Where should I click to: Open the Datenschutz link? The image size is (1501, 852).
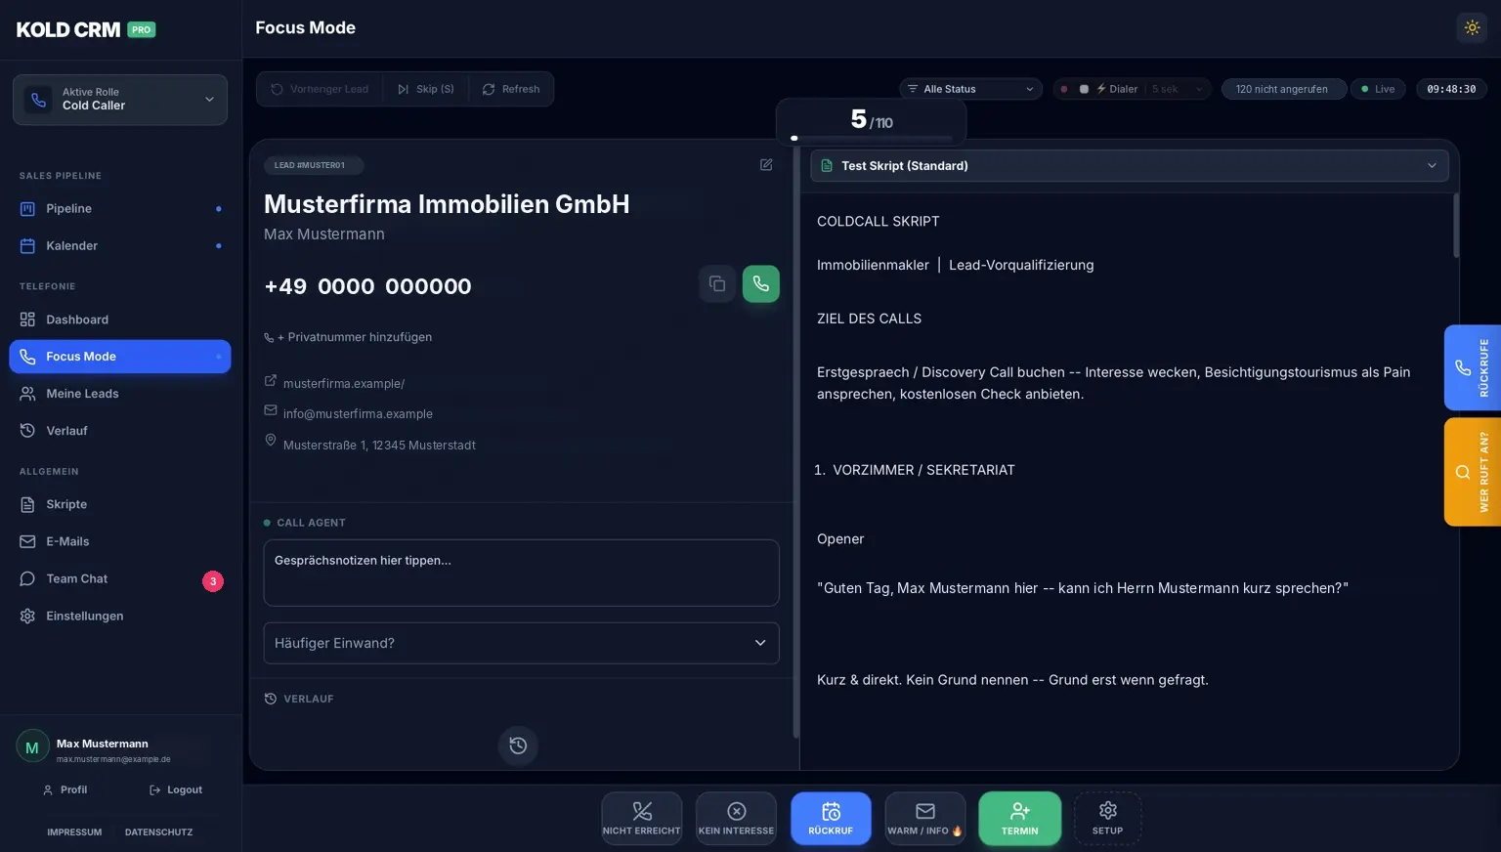pos(158,832)
